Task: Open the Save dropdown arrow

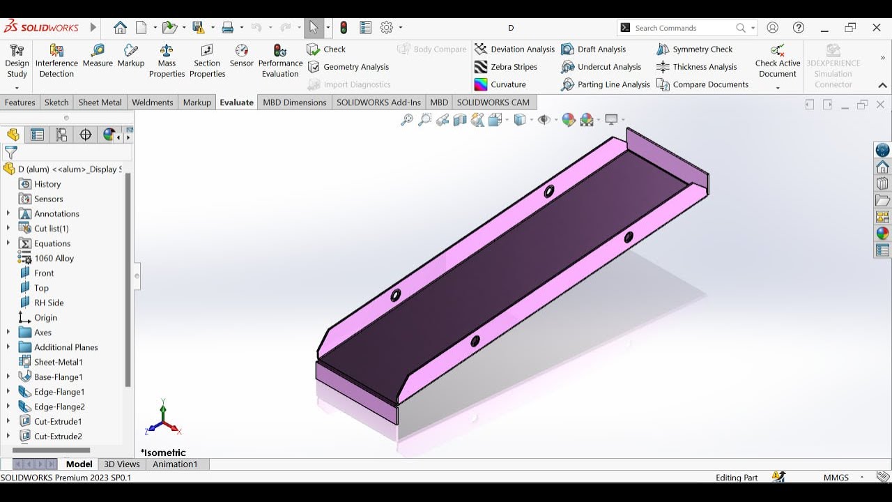Action: 211,28
